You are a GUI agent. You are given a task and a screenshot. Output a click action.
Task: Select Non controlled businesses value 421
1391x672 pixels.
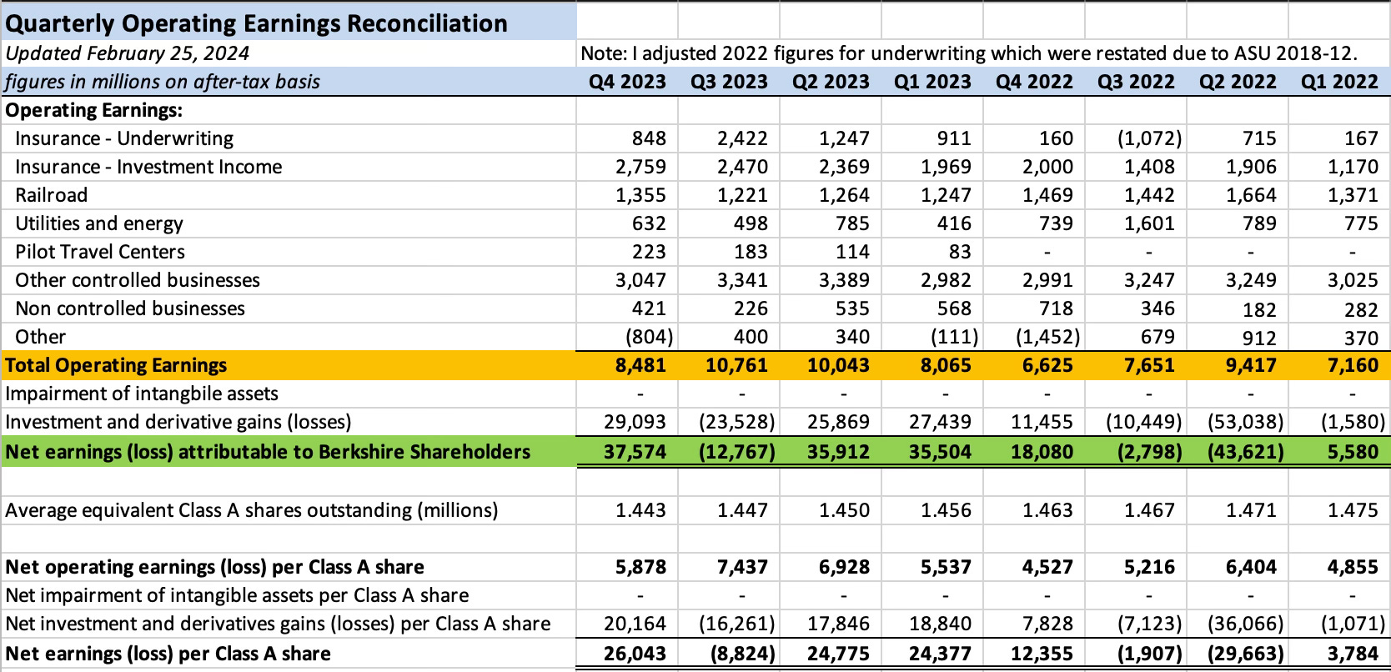click(649, 308)
